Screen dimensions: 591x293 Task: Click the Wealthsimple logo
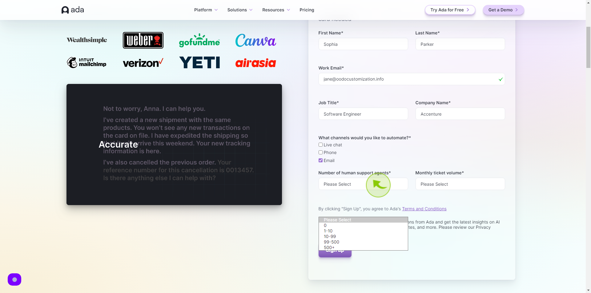tap(87, 40)
